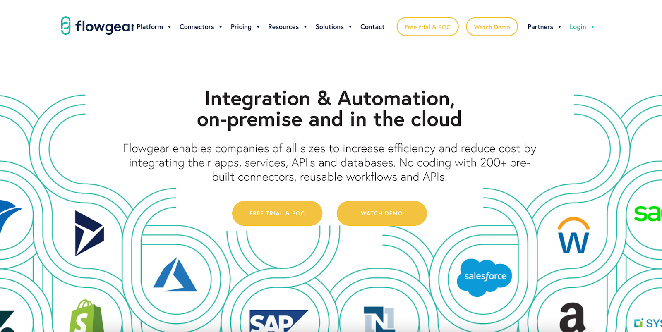
Task: Click outlined Watch Demo button in header
Action: [x=492, y=27]
